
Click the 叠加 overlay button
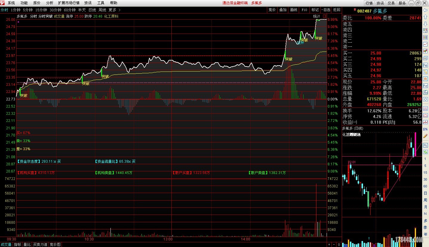[x=283, y=10]
